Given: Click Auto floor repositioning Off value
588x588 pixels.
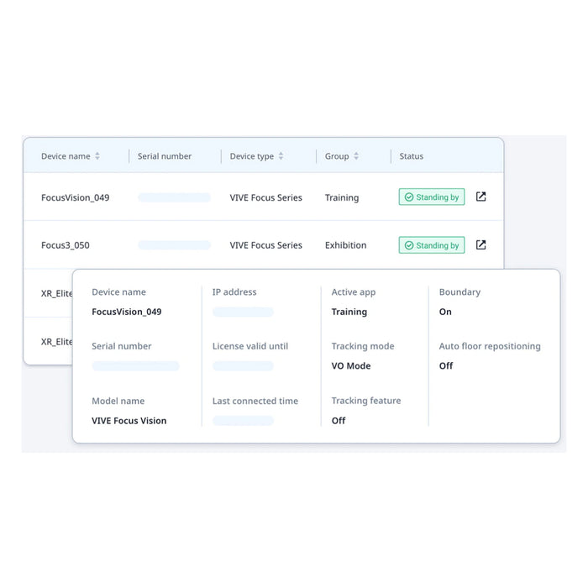Looking at the screenshot, I should pos(446,365).
